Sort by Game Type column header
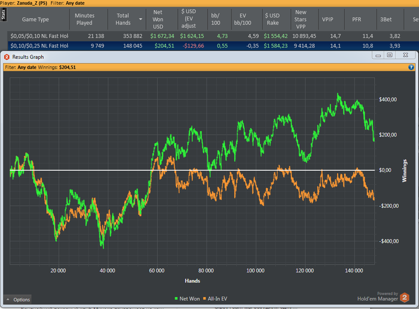This screenshot has width=419, height=309. tap(35, 20)
